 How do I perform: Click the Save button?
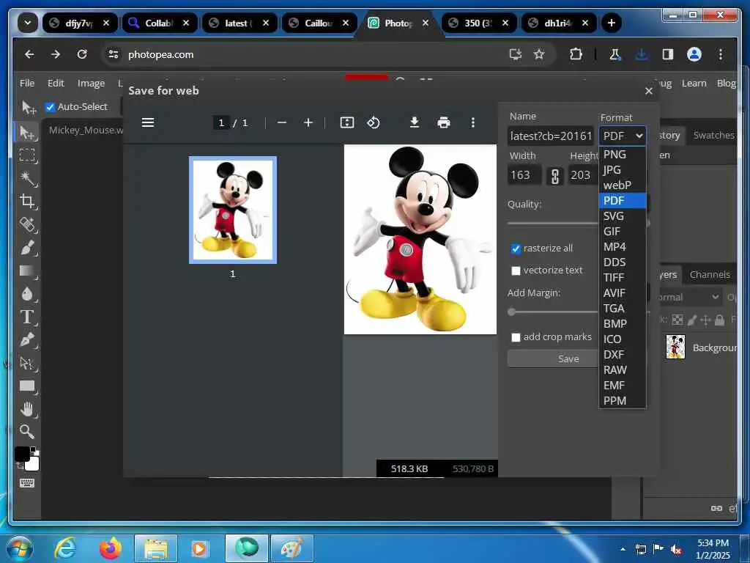pos(568,358)
